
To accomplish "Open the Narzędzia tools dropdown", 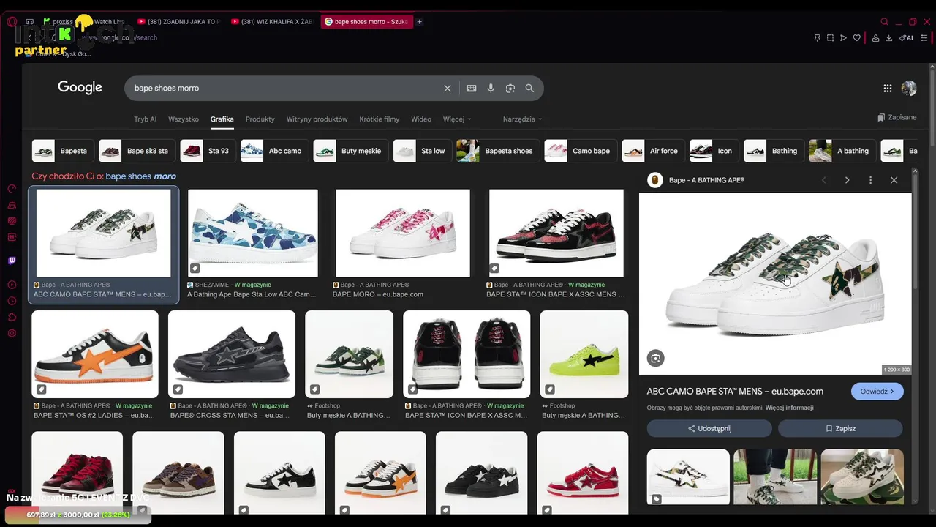I will coord(523,119).
